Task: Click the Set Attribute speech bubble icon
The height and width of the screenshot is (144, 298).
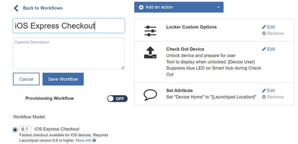Action: [150, 94]
